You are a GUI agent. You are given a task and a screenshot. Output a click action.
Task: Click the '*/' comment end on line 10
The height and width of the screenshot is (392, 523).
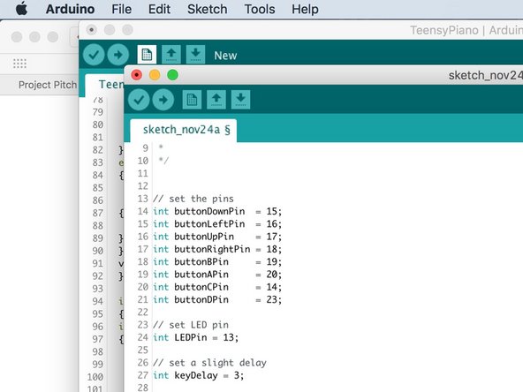pos(163,161)
